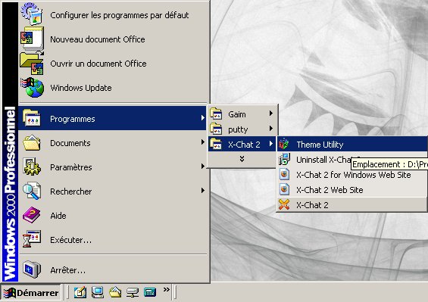This screenshot has height=302, width=428.
Task: Expand the X-Chat 2 submenu arrow
Action: click(x=270, y=143)
